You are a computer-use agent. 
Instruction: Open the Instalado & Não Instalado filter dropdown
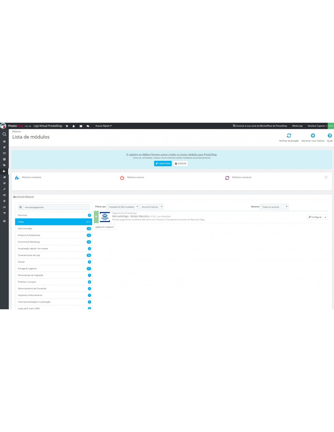[x=123, y=207]
